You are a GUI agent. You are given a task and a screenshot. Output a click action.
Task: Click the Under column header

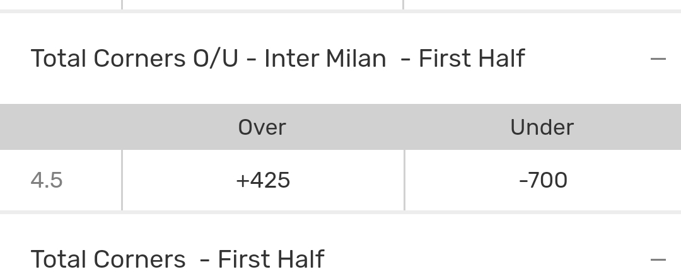[542, 127]
